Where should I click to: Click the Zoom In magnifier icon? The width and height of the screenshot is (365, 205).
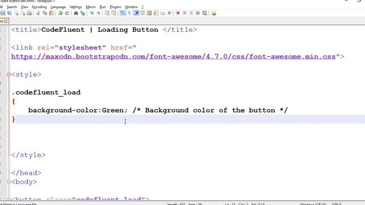click(92, 13)
